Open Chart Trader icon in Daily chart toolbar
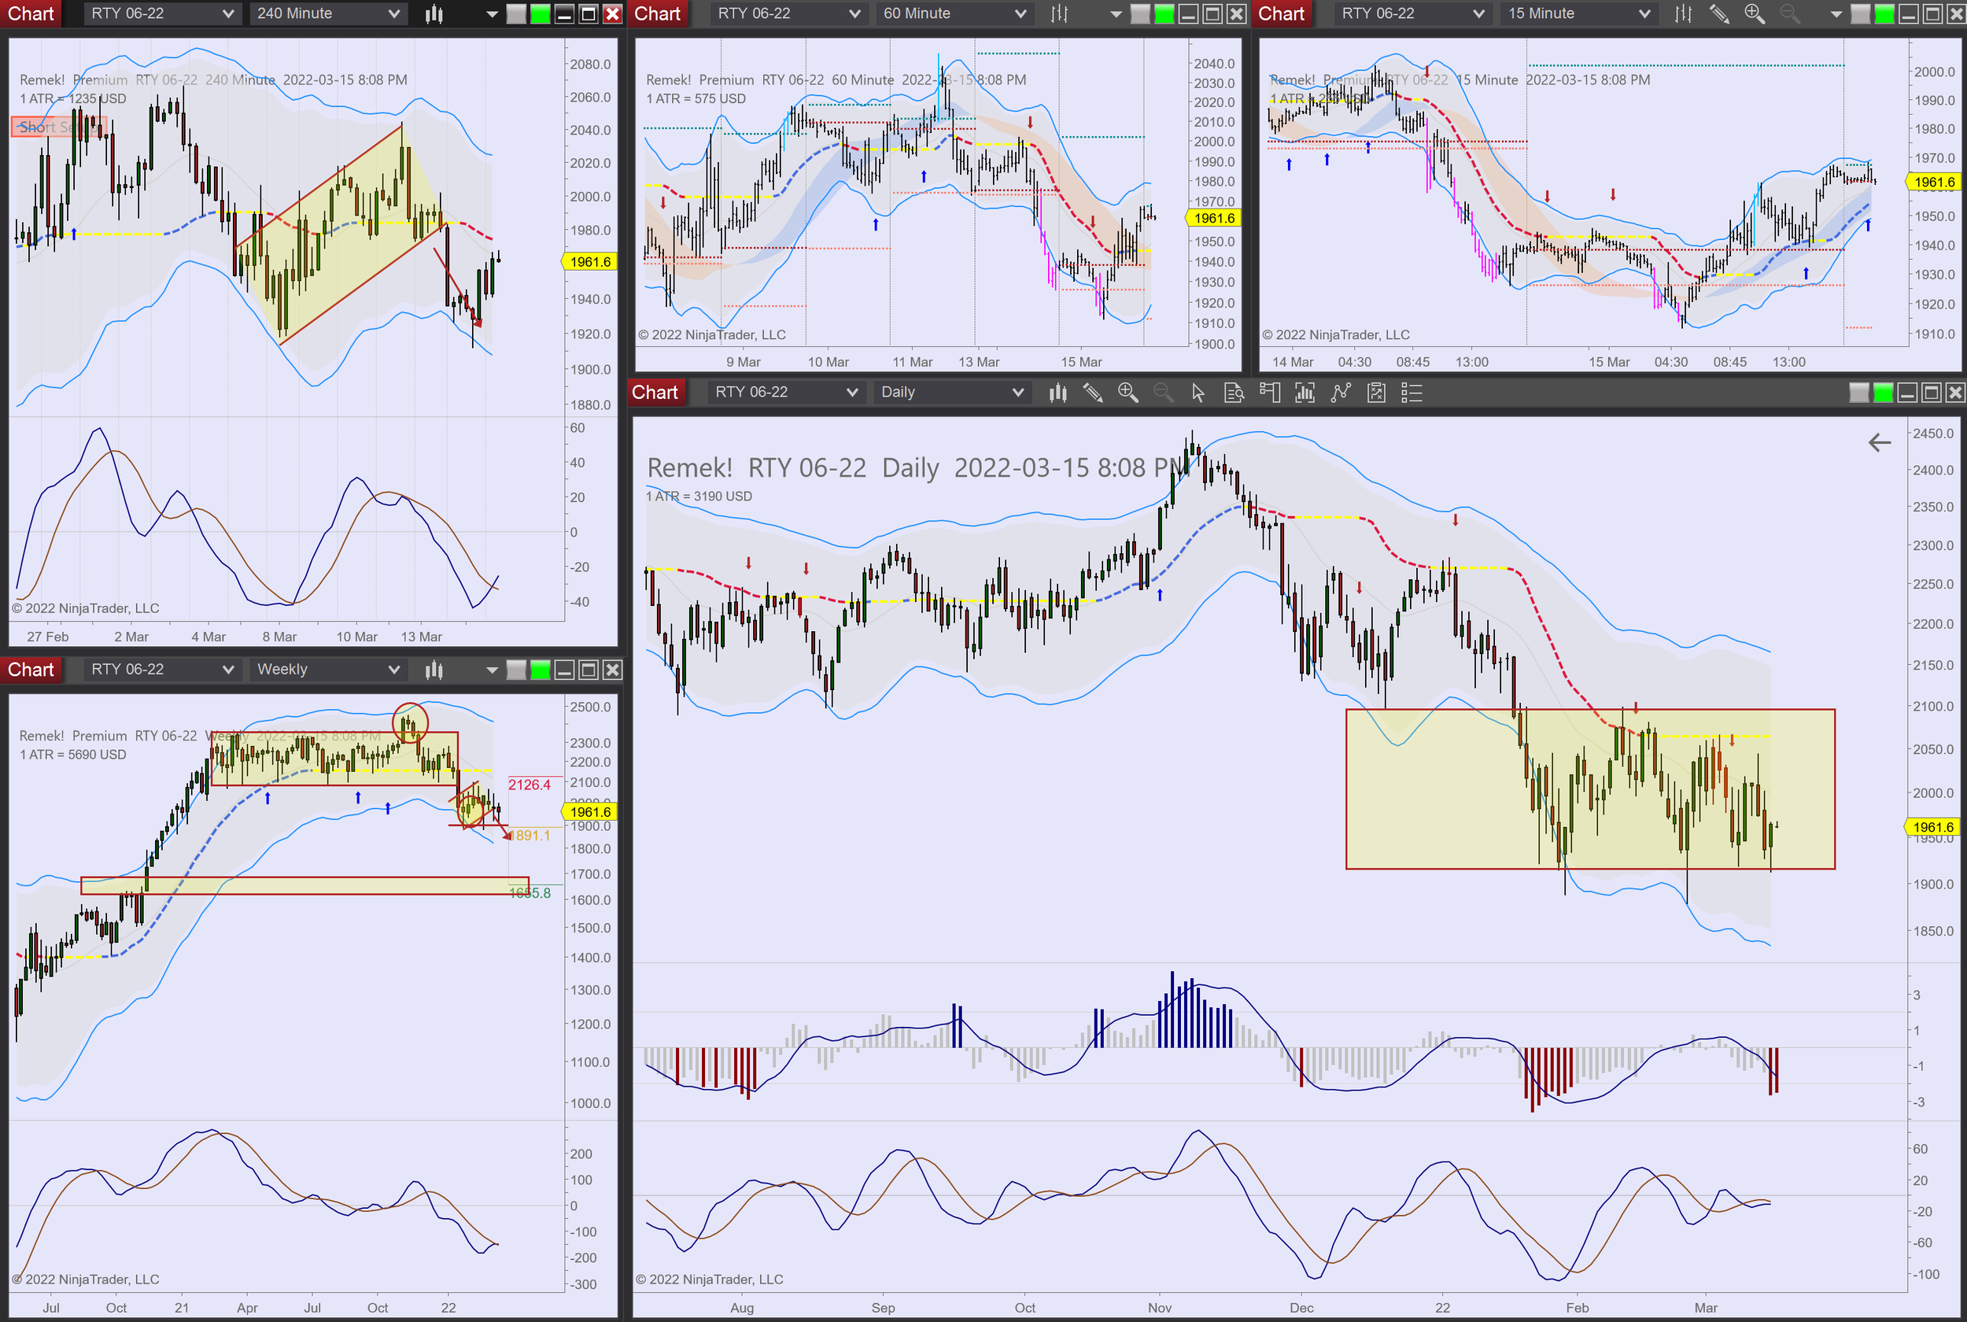1967x1322 pixels. pos(1269,392)
